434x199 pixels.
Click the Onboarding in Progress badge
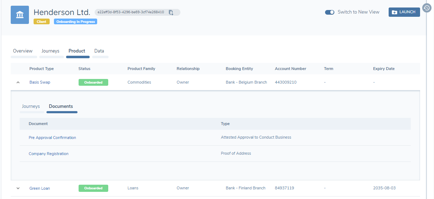pos(75,21)
